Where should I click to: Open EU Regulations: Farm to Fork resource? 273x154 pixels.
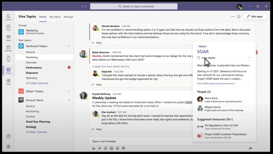point(218,127)
